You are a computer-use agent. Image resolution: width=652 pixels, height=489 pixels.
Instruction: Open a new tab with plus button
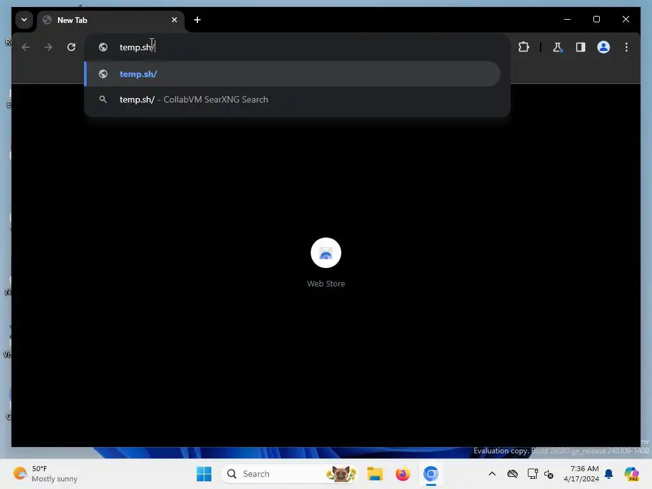(197, 20)
